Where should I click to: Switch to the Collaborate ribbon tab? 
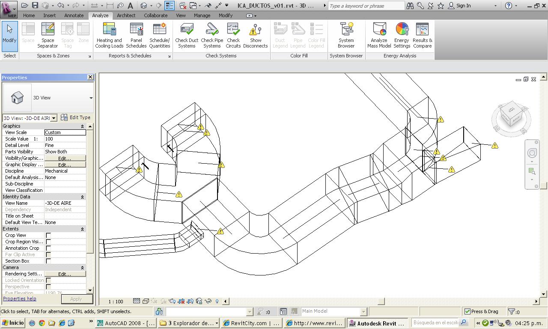point(155,15)
